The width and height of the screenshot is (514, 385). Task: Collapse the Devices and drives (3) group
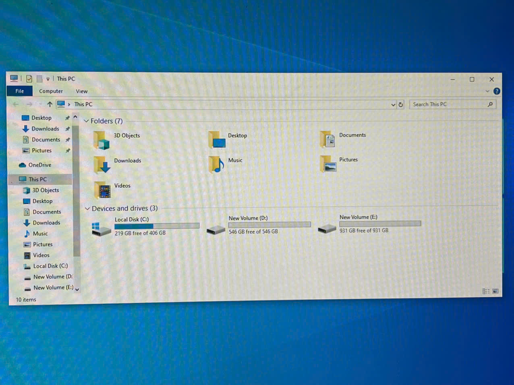(x=87, y=209)
